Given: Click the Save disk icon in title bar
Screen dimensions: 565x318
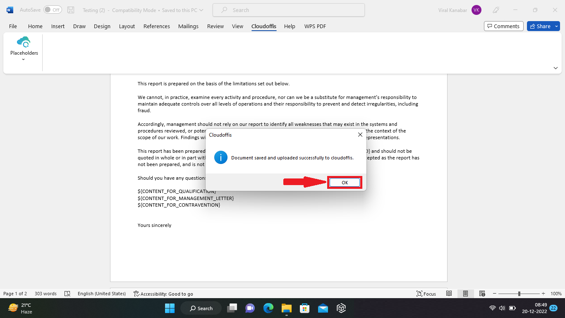Looking at the screenshot, I should [71, 10].
